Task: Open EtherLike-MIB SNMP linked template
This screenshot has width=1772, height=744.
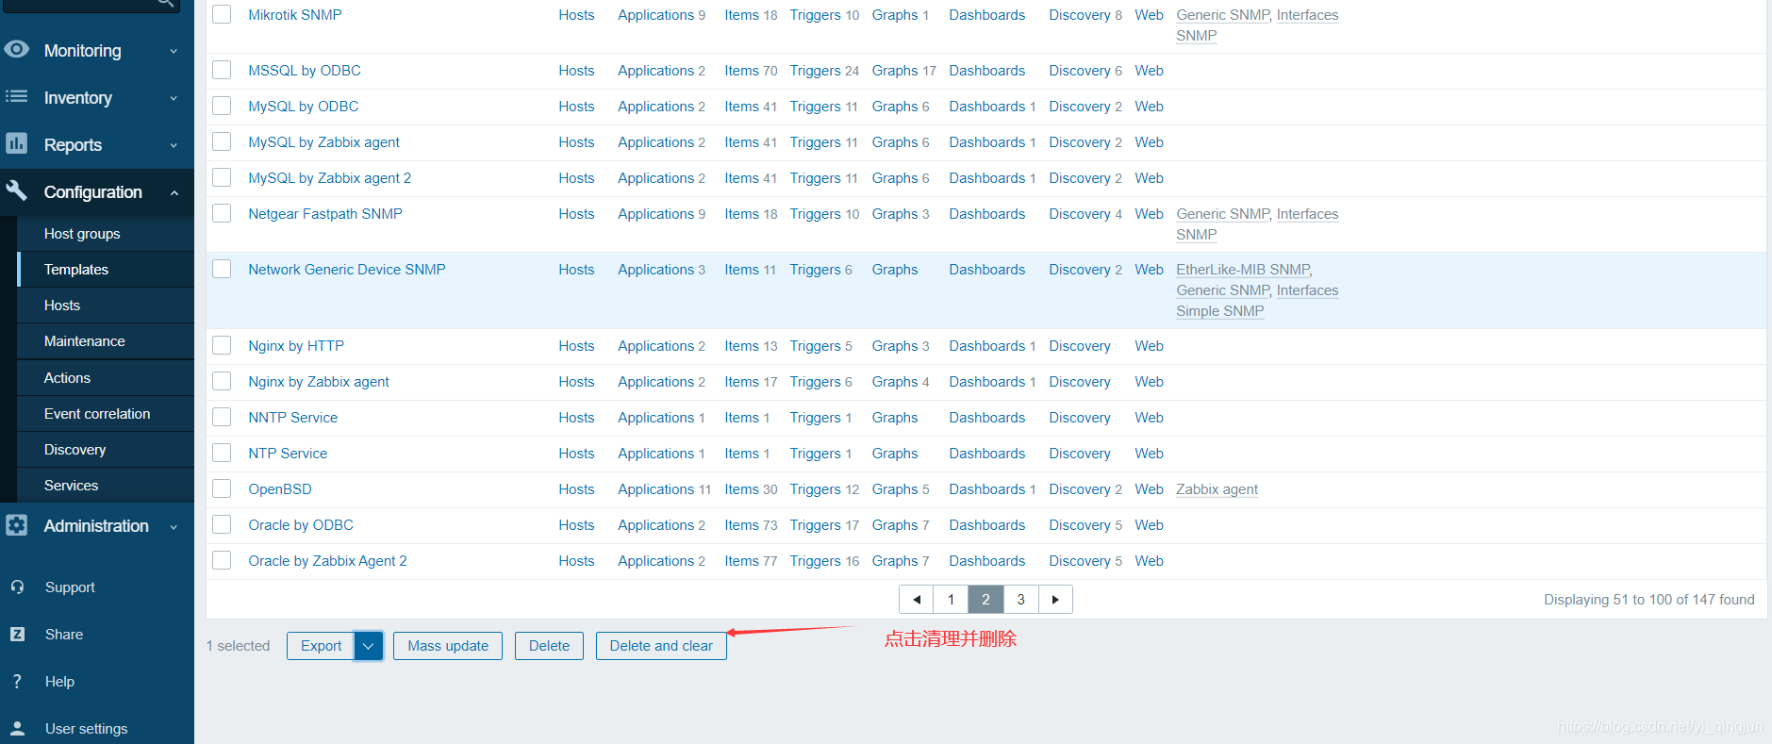Action: 1244,269
